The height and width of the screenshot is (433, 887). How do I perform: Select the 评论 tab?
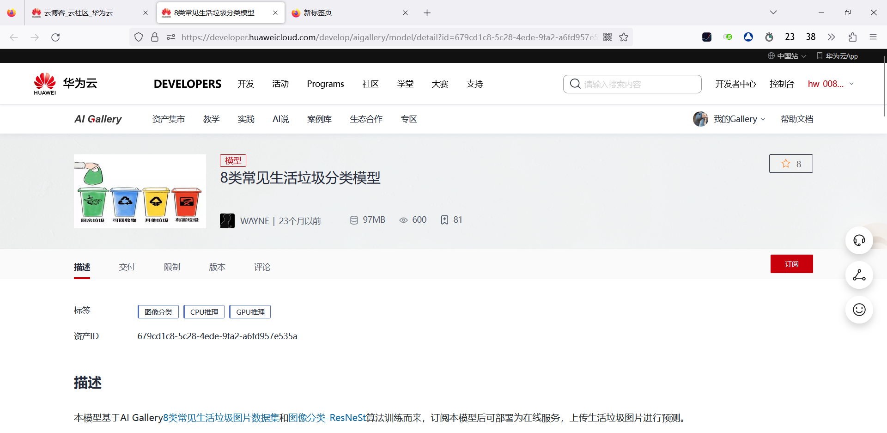pos(262,267)
